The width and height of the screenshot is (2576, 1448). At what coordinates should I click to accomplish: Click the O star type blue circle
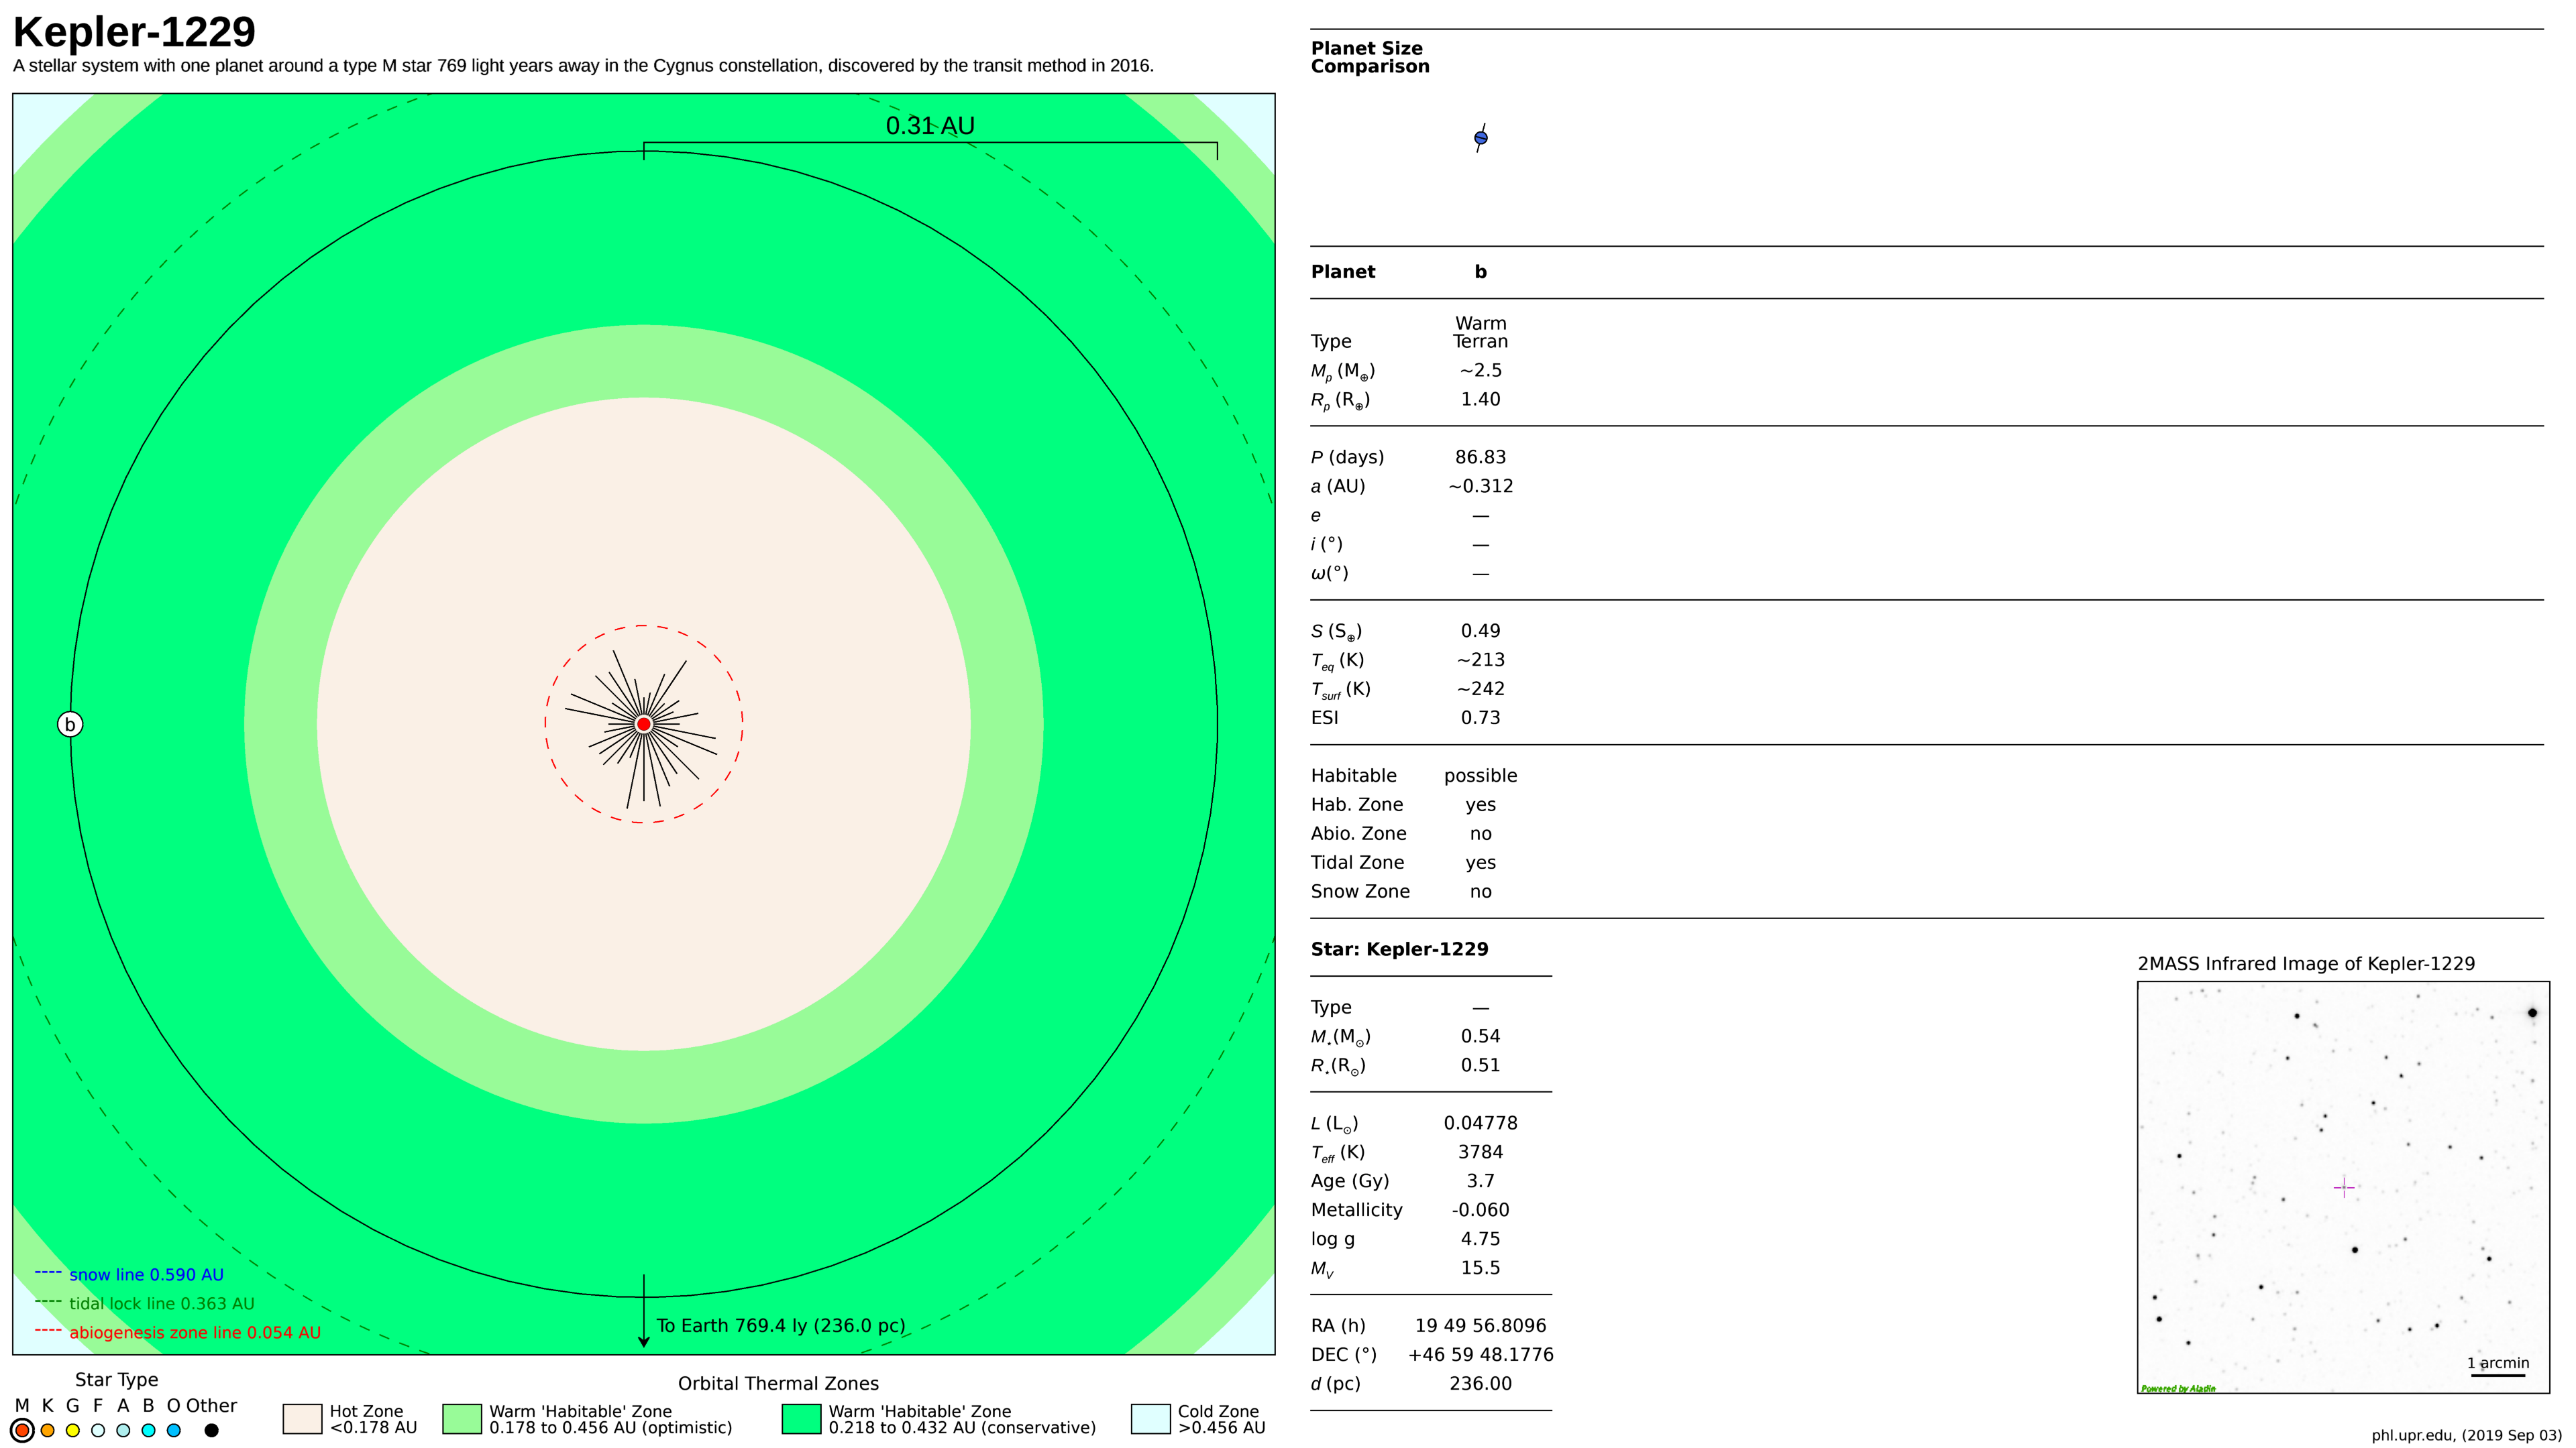[174, 1430]
